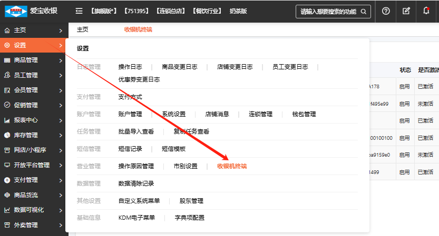This screenshot has width=439, height=236.
Task: Open 数据清除记录 link
Action: pyautogui.click(x=136, y=183)
